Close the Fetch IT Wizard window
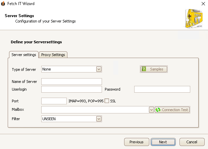This screenshot has height=149, width=208. click(203, 4)
